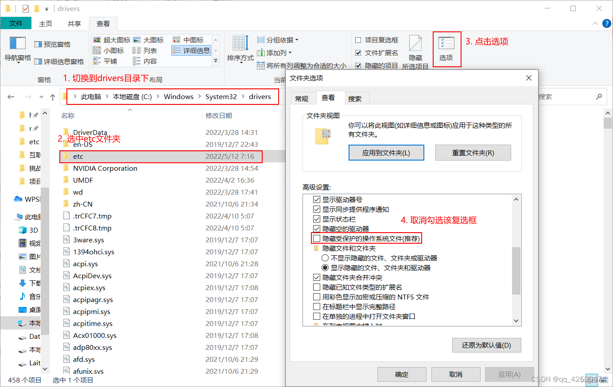Select medium icons (中图标) layout
Screen dimensions: 613x387
coord(188,40)
